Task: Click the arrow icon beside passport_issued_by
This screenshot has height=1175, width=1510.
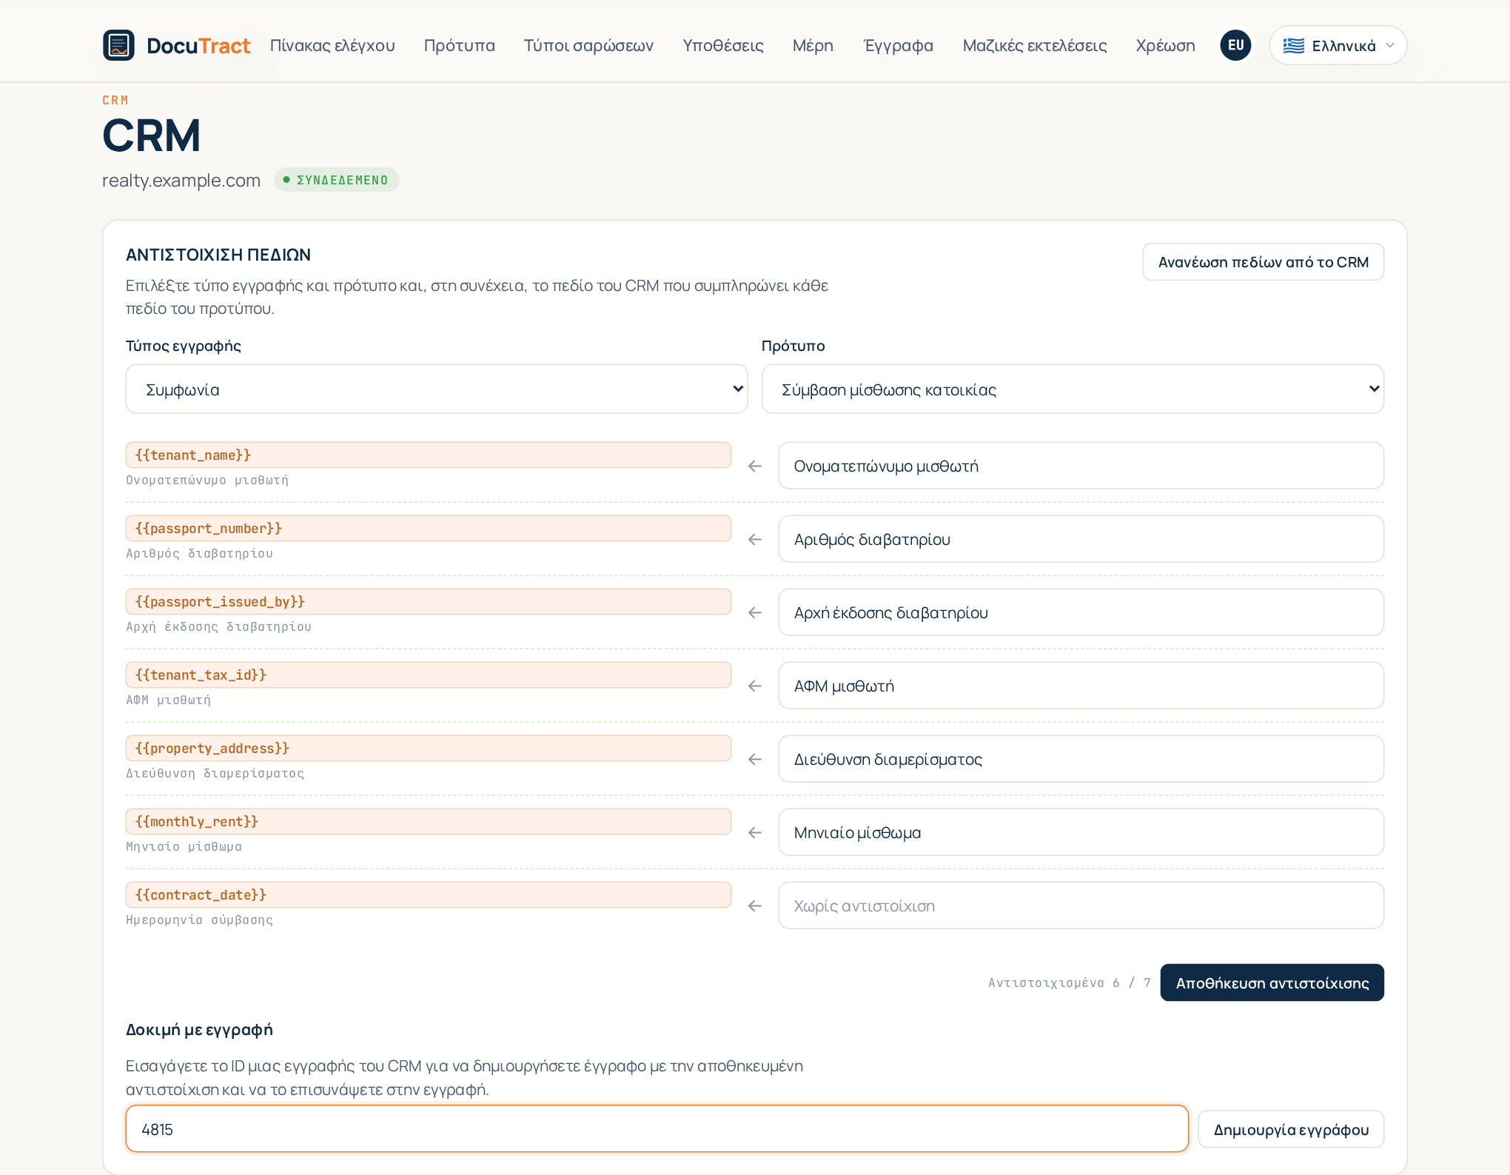Action: click(x=755, y=612)
